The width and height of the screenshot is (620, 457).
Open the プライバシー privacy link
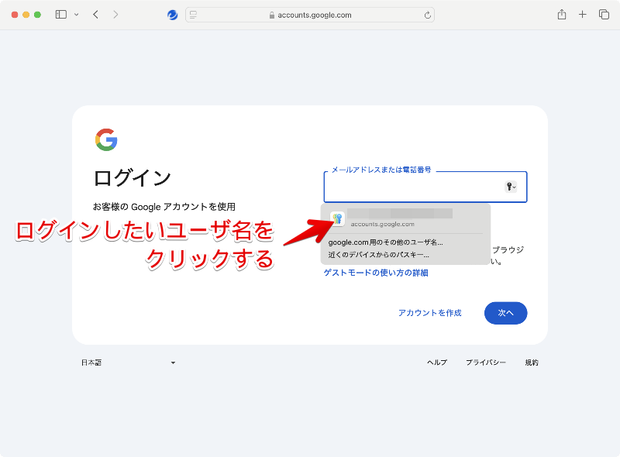486,363
